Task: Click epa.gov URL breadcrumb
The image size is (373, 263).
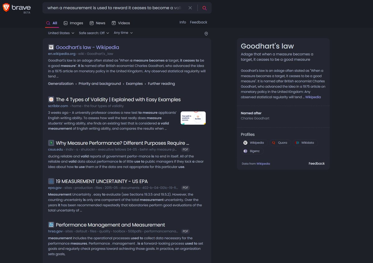Action: click(x=113, y=188)
